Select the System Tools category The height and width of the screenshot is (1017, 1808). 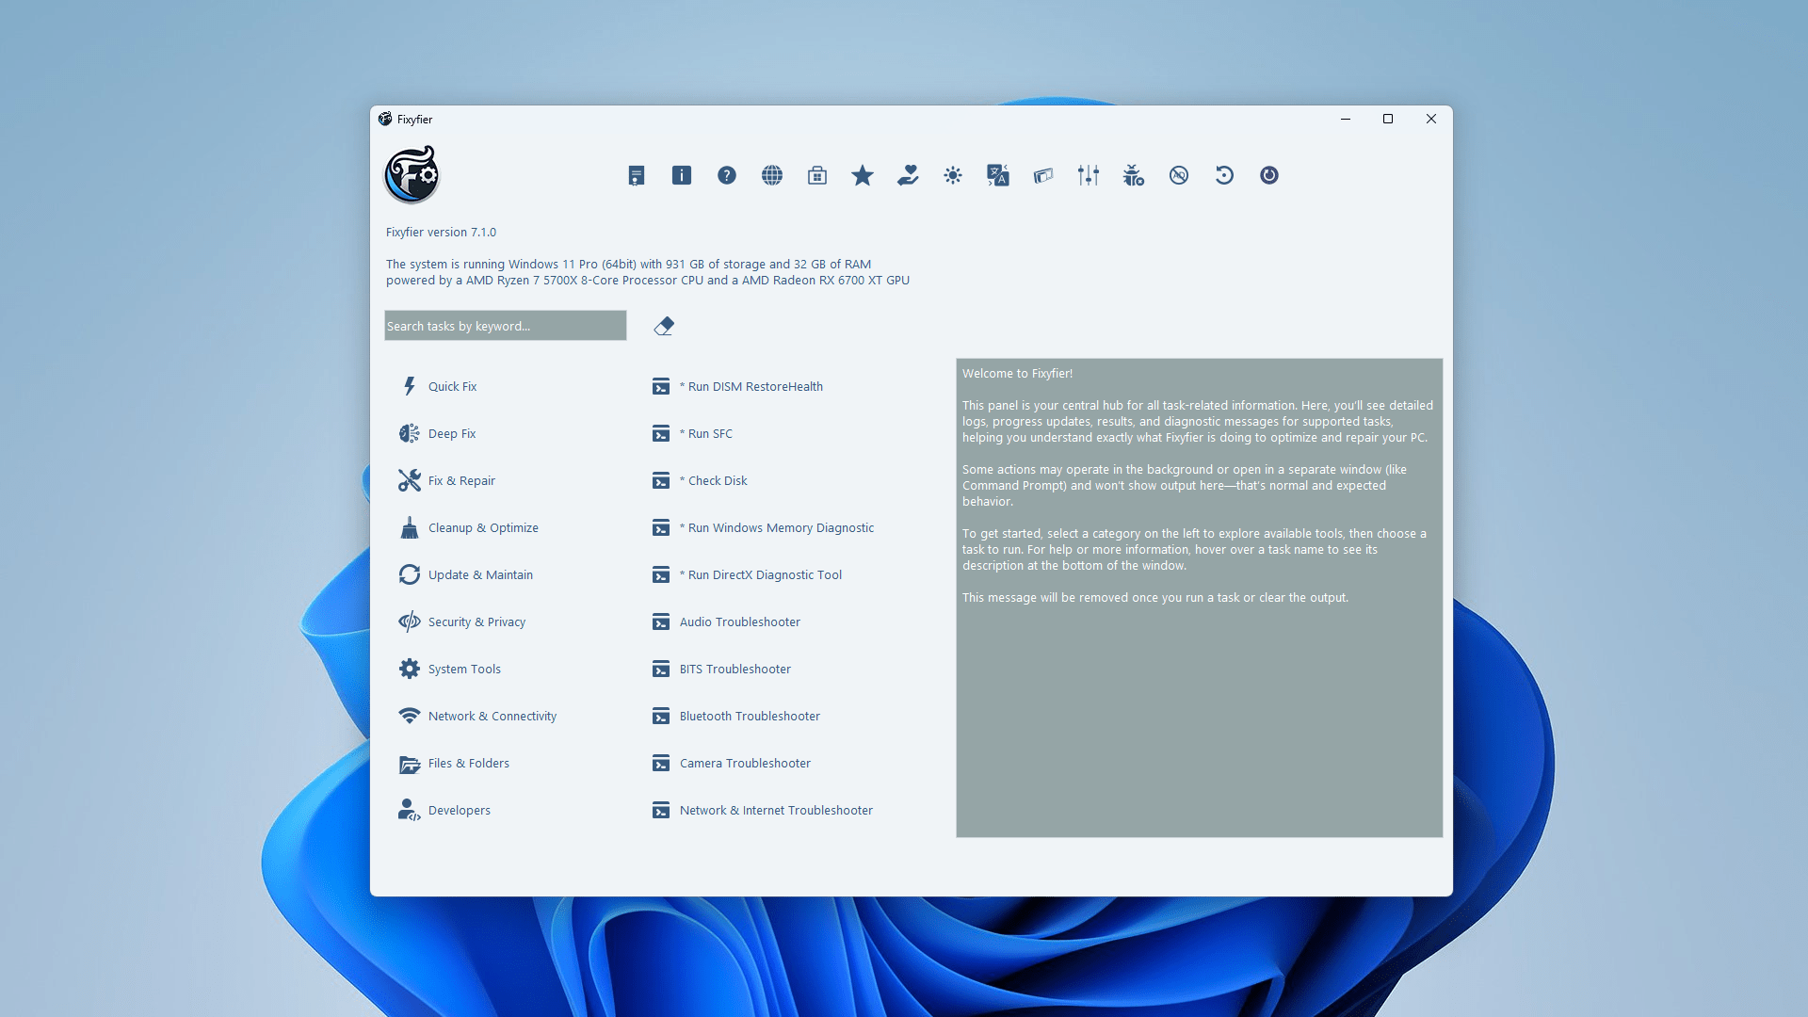point(465,669)
